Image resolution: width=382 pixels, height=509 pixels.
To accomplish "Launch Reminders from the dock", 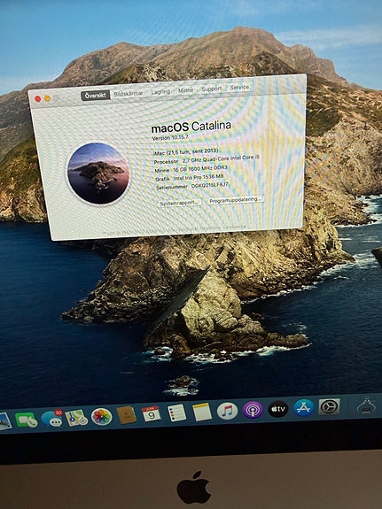I will [x=177, y=413].
